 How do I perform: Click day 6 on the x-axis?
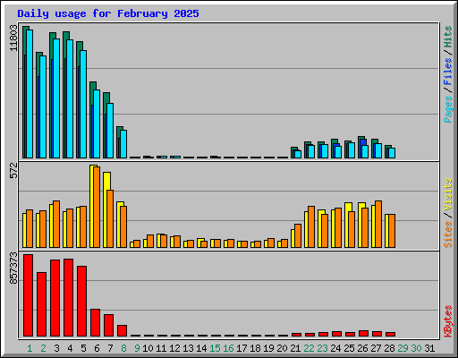click(97, 348)
